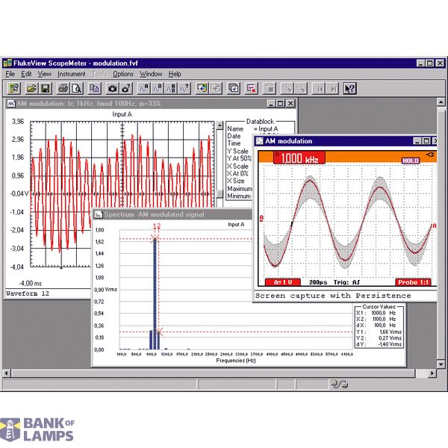Open the Help menu
Screen dimensions: 448x448
click(175, 74)
